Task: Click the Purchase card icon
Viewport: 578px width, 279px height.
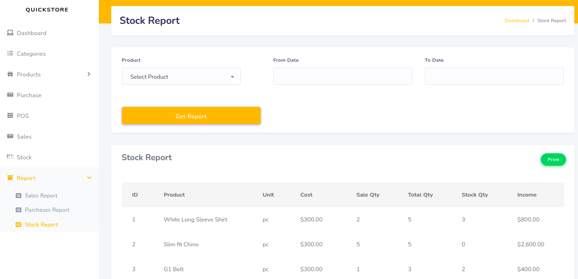Action: coord(10,95)
